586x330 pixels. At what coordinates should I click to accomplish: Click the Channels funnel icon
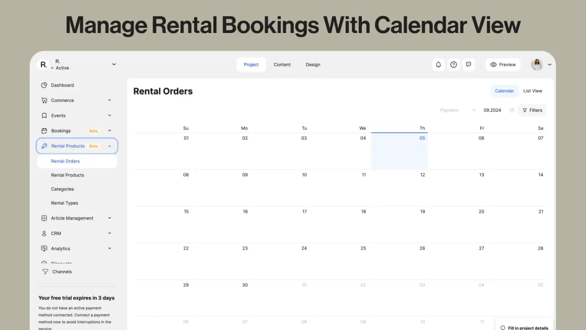point(45,272)
